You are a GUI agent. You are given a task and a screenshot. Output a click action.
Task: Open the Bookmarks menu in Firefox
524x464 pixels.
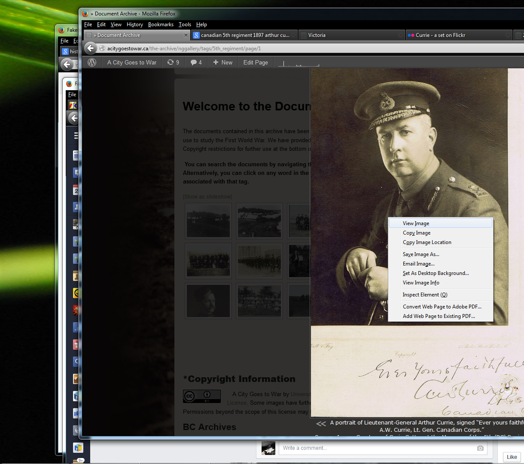click(161, 24)
